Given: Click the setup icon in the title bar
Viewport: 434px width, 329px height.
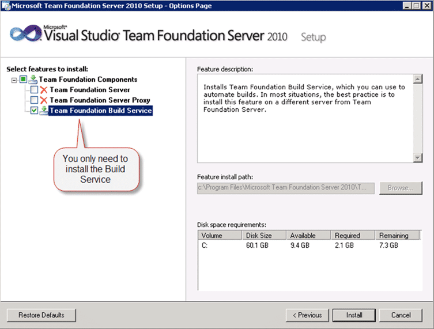Looking at the screenshot, I should pos(6,6).
